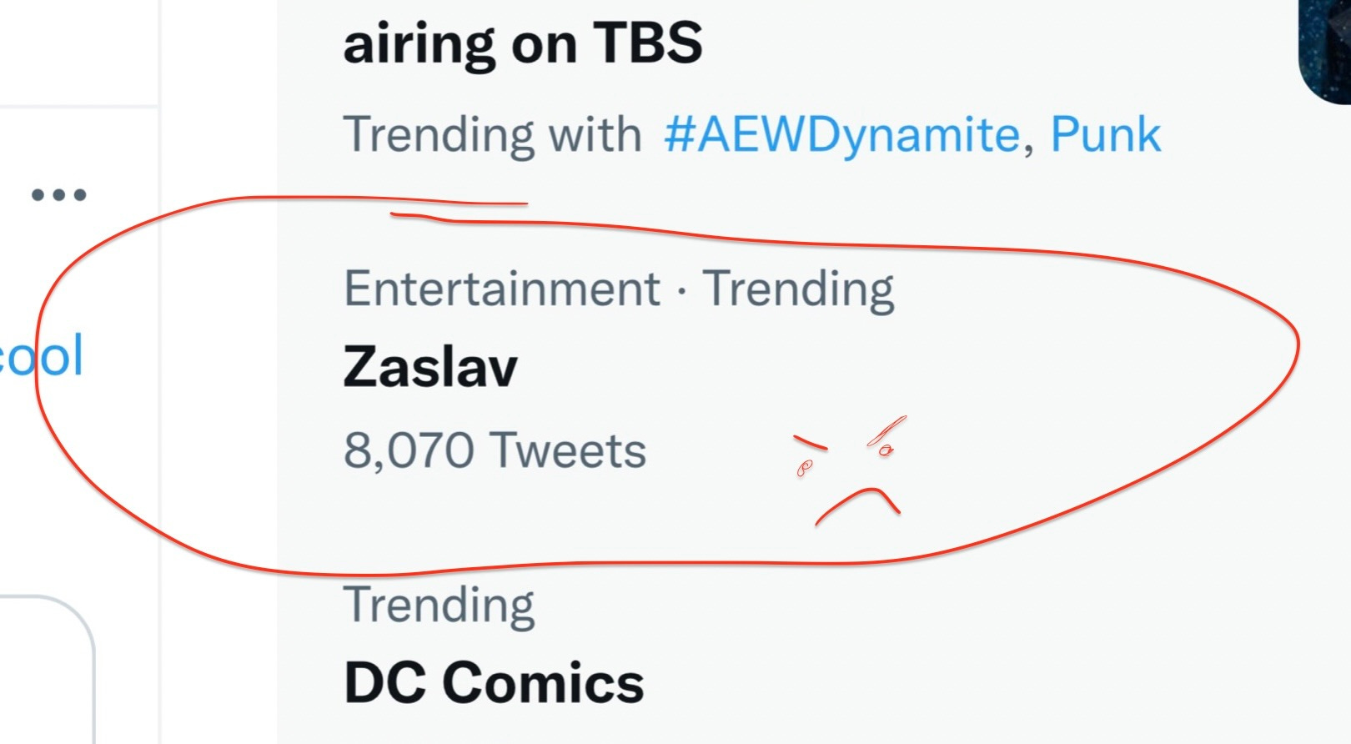1351x744 pixels.
Task: Click the angry face's left eye doodle
Action: coord(804,469)
